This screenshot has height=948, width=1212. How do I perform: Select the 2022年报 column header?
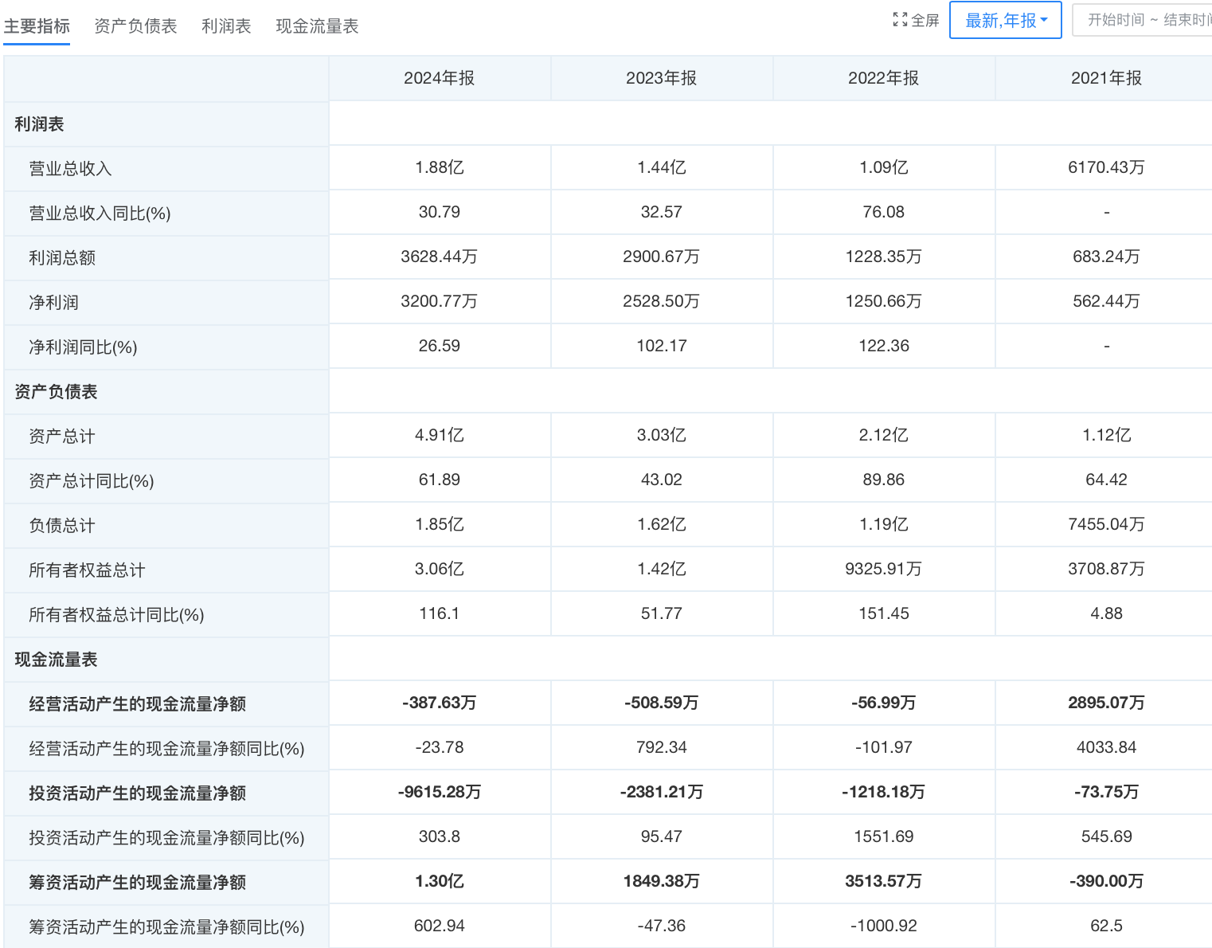[883, 78]
